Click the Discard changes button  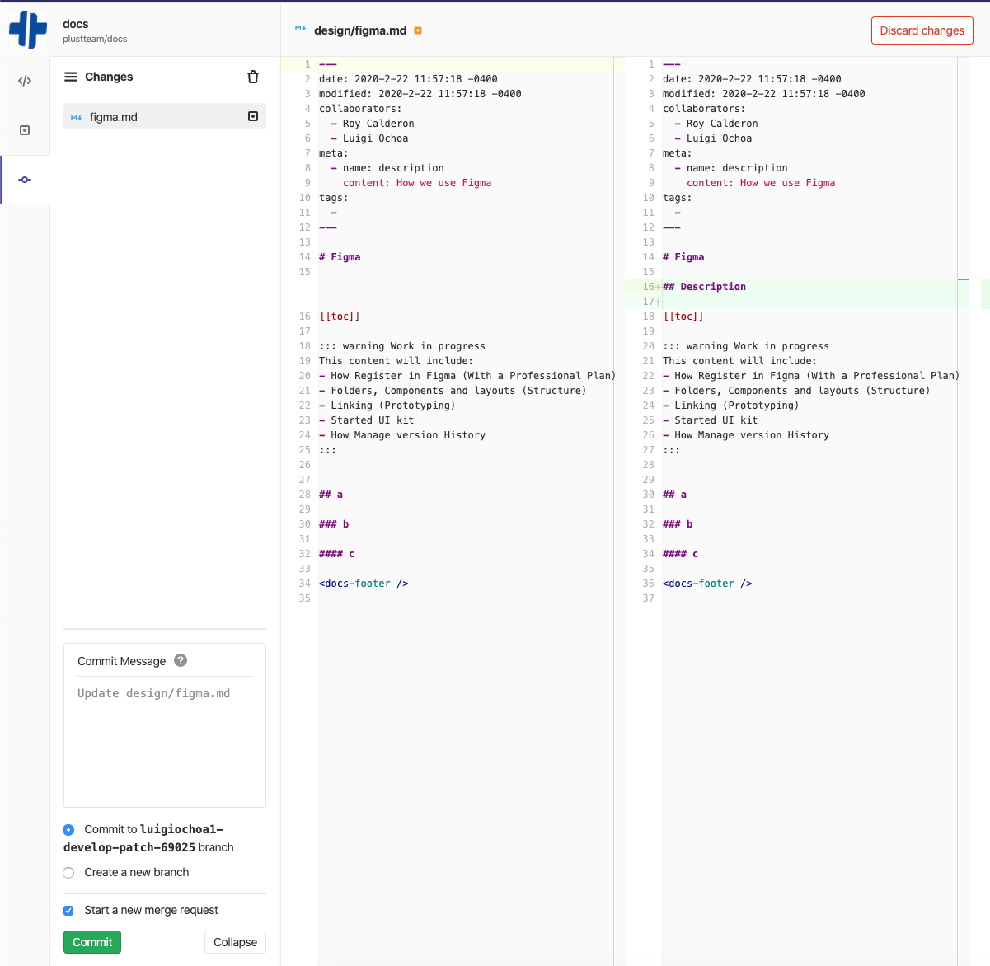click(922, 30)
